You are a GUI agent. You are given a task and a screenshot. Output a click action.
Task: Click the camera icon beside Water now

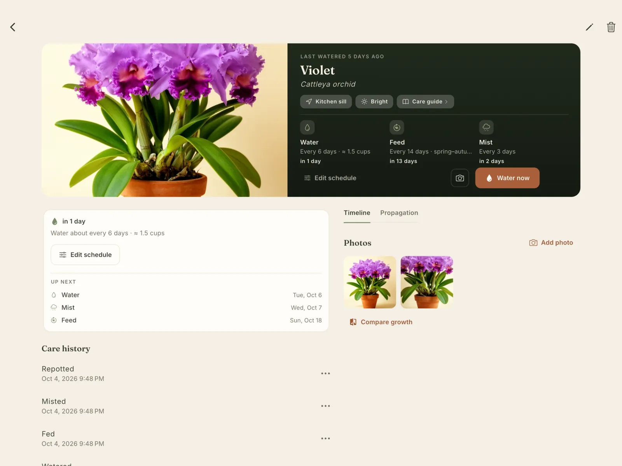pyautogui.click(x=460, y=178)
